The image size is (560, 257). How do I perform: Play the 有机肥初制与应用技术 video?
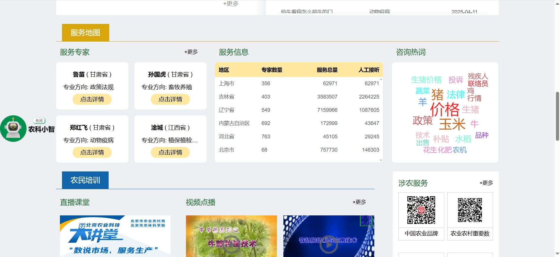coord(329,244)
